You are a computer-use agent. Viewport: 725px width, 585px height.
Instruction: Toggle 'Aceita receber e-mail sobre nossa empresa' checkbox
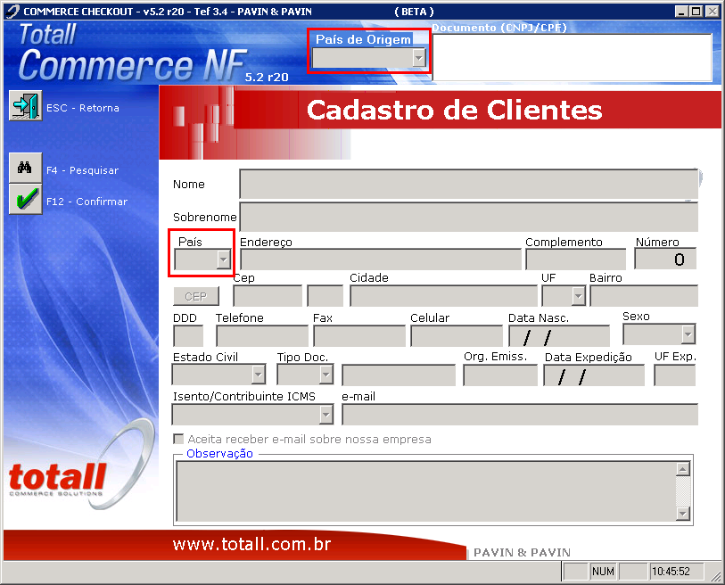point(178,439)
